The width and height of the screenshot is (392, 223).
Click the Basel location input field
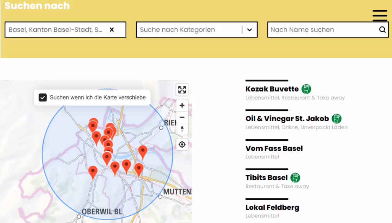[x=65, y=30]
